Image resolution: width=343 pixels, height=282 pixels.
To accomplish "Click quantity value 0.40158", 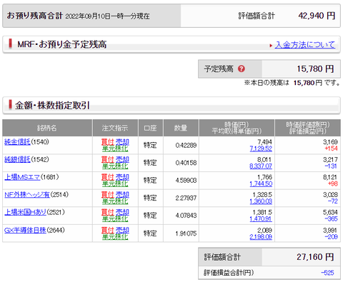I will pos(186,163).
